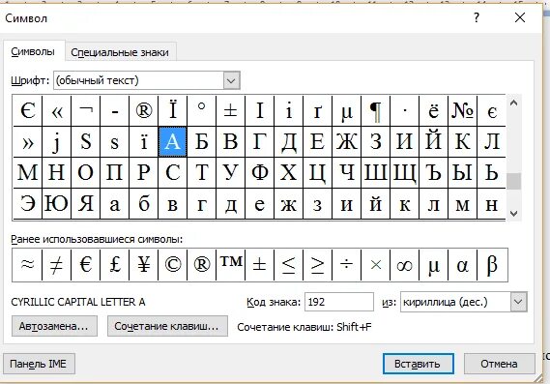Image resolution: width=550 pixels, height=384 pixels.
Task: Switch to the Символы tab
Action: coord(33,52)
